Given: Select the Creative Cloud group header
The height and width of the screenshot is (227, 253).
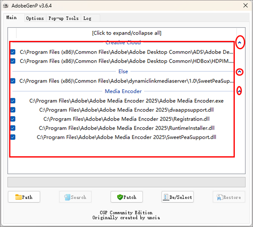Looking at the screenshot, I should tap(123, 43).
